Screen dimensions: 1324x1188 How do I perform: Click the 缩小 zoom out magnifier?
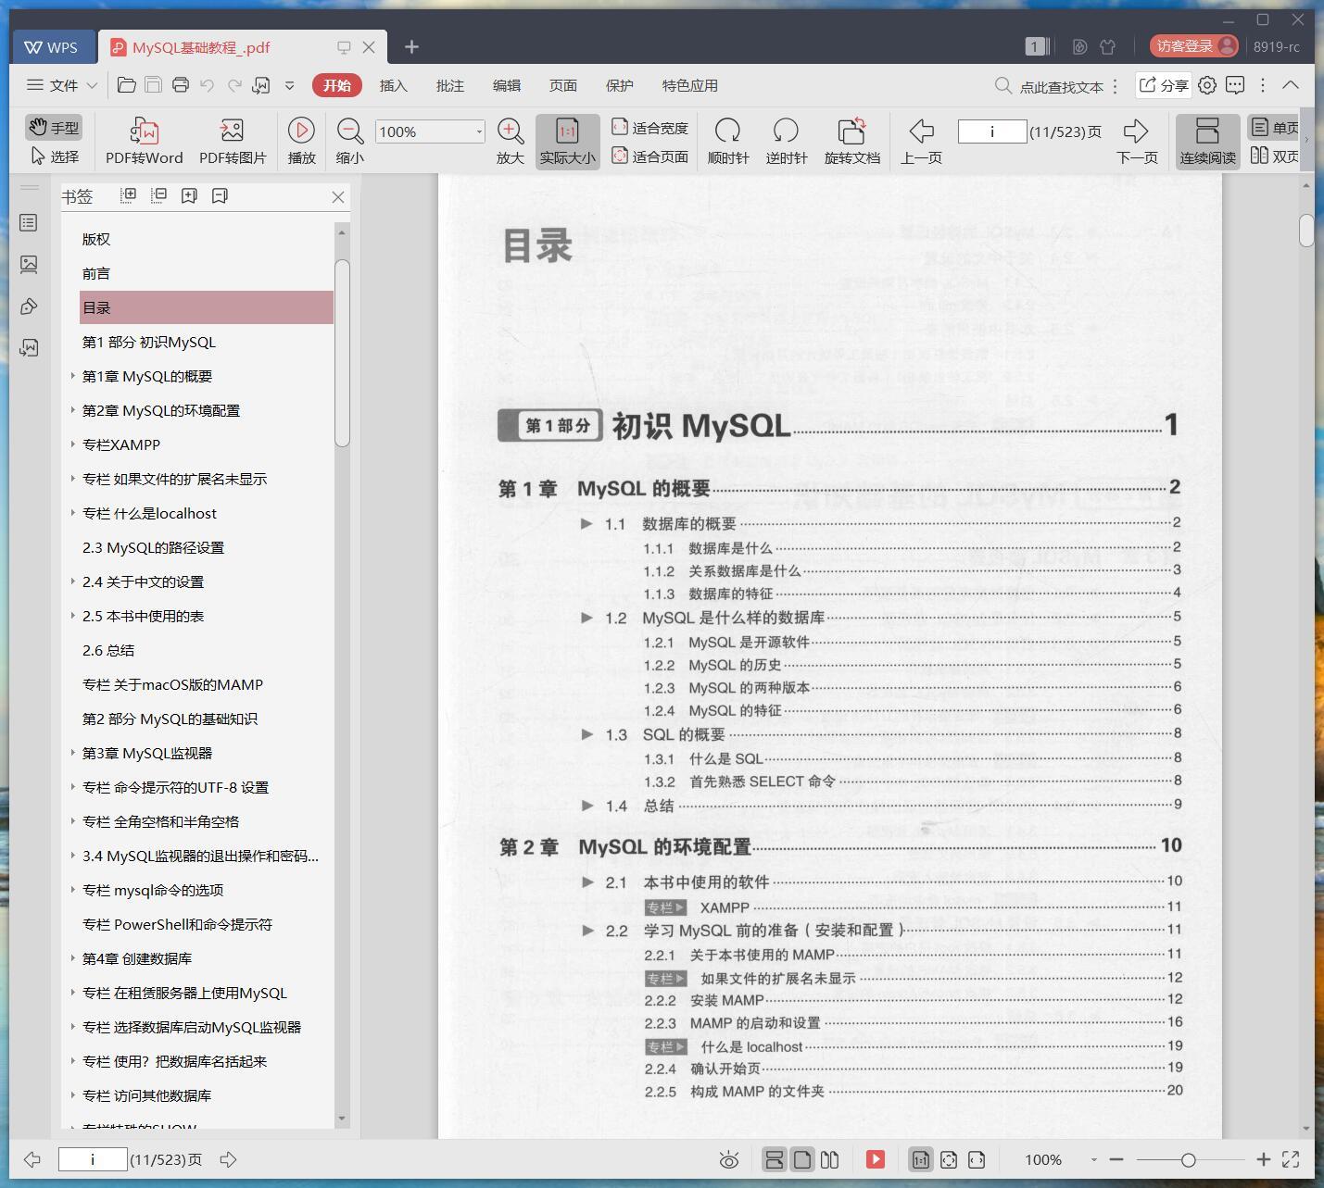pyautogui.click(x=350, y=141)
